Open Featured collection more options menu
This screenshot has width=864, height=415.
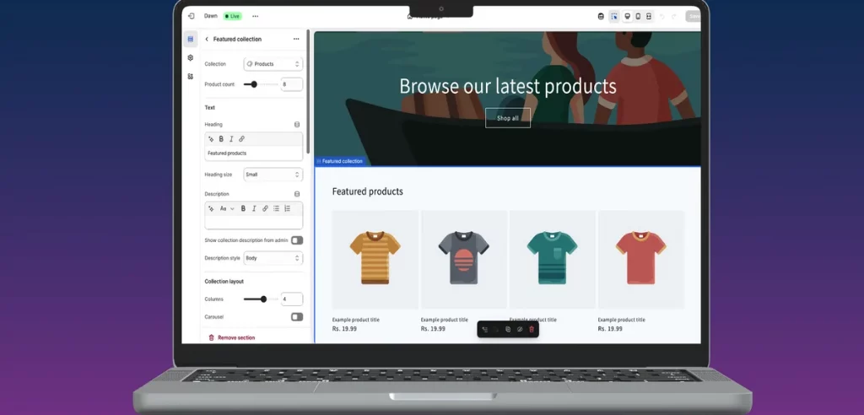pyautogui.click(x=296, y=40)
